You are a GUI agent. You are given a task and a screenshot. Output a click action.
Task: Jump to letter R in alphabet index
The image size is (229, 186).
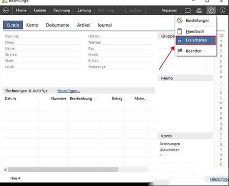(x=221, y=129)
